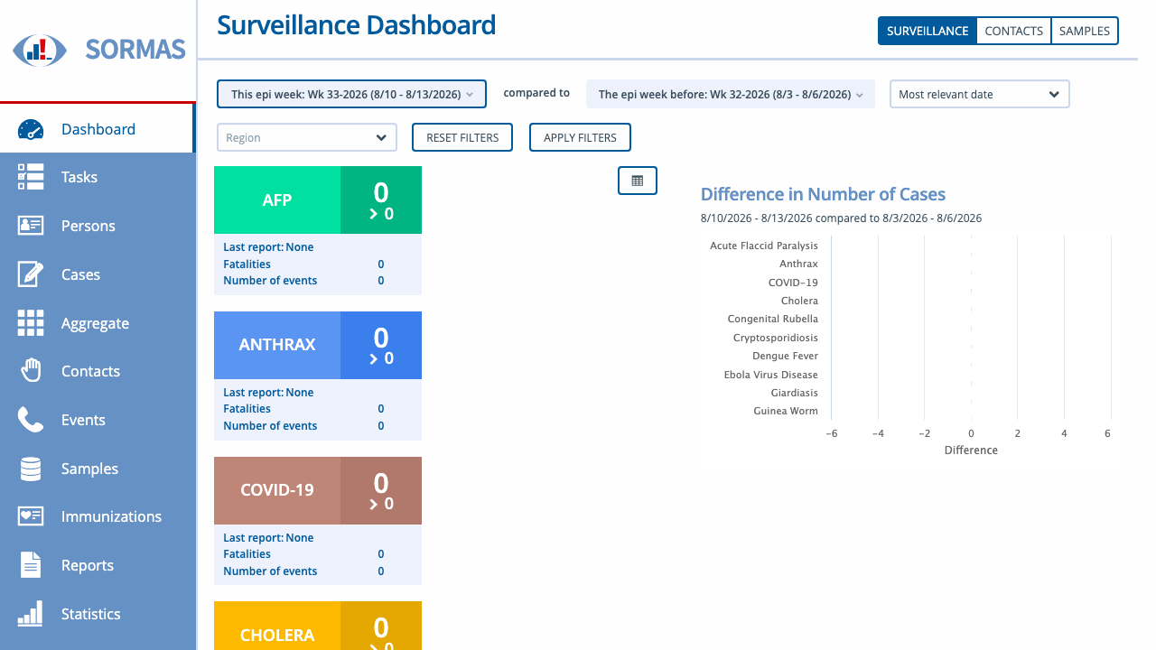Click 'Fatalities' under COVID-19
This screenshot has height=650, width=1156.
pos(247,554)
